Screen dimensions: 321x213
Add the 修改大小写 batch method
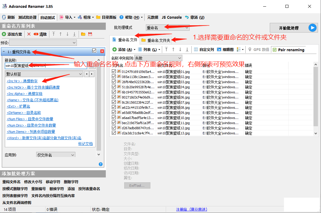point(33,182)
